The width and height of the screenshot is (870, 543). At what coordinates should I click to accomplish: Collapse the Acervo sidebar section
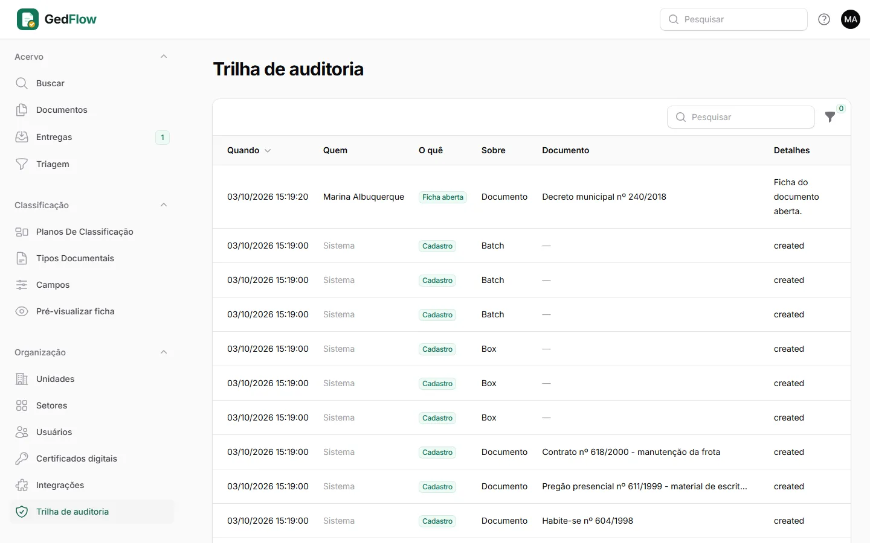tap(164, 57)
